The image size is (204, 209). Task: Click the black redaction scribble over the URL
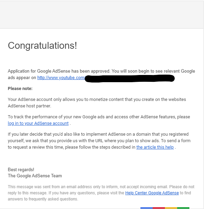[x=130, y=78]
